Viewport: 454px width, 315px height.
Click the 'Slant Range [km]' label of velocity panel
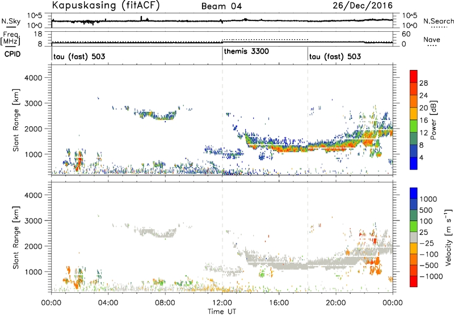[16, 237]
